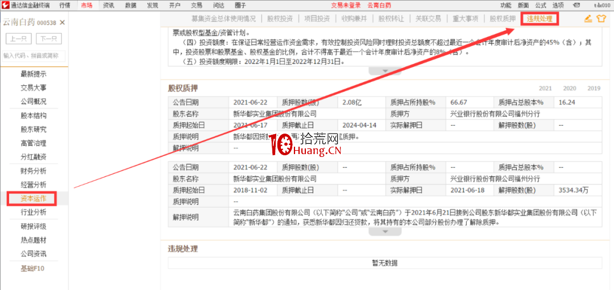Select 财务分析 in the sidebar
This screenshot has height=290, width=614.
pos(34,171)
